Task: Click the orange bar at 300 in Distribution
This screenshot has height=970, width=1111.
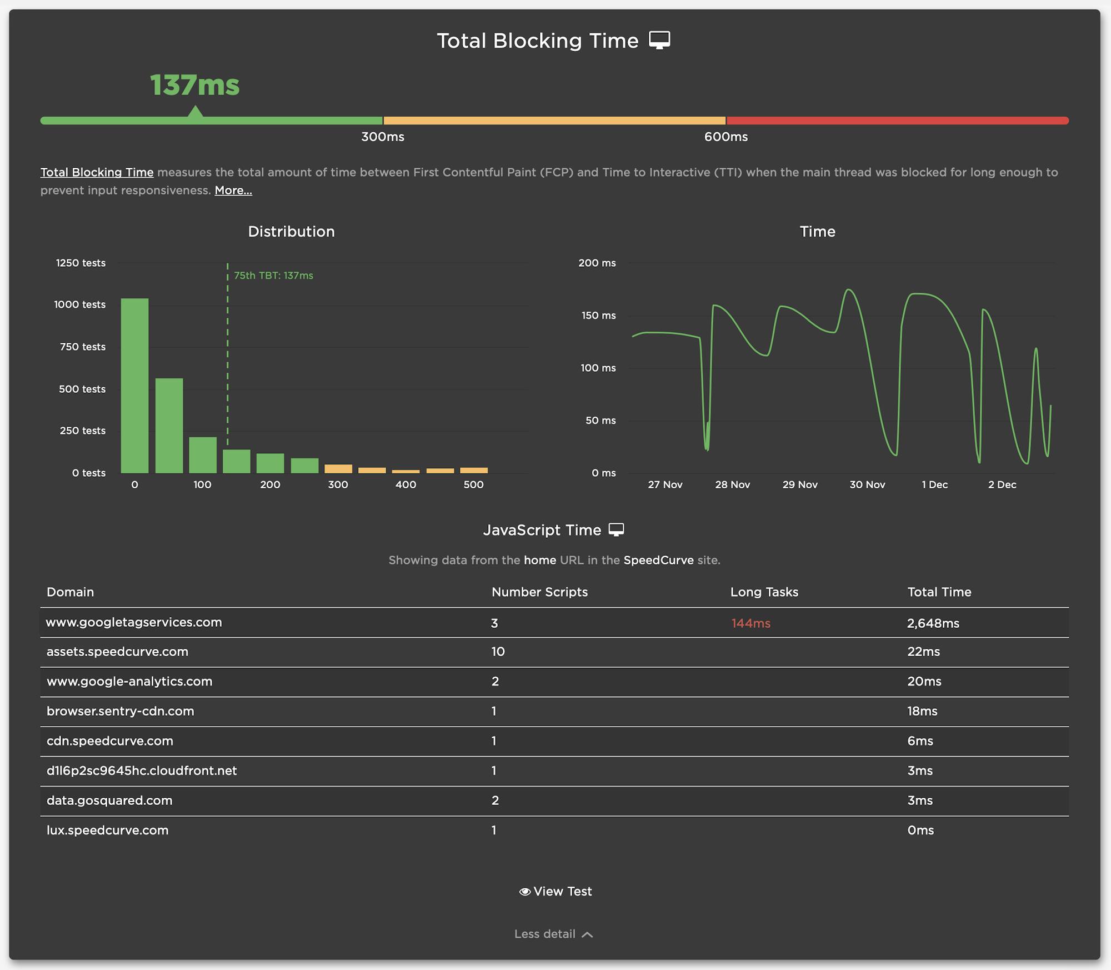Action: tap(338, 469)
